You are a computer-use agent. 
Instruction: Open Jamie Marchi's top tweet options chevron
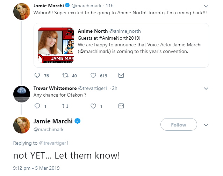(206, 6)
